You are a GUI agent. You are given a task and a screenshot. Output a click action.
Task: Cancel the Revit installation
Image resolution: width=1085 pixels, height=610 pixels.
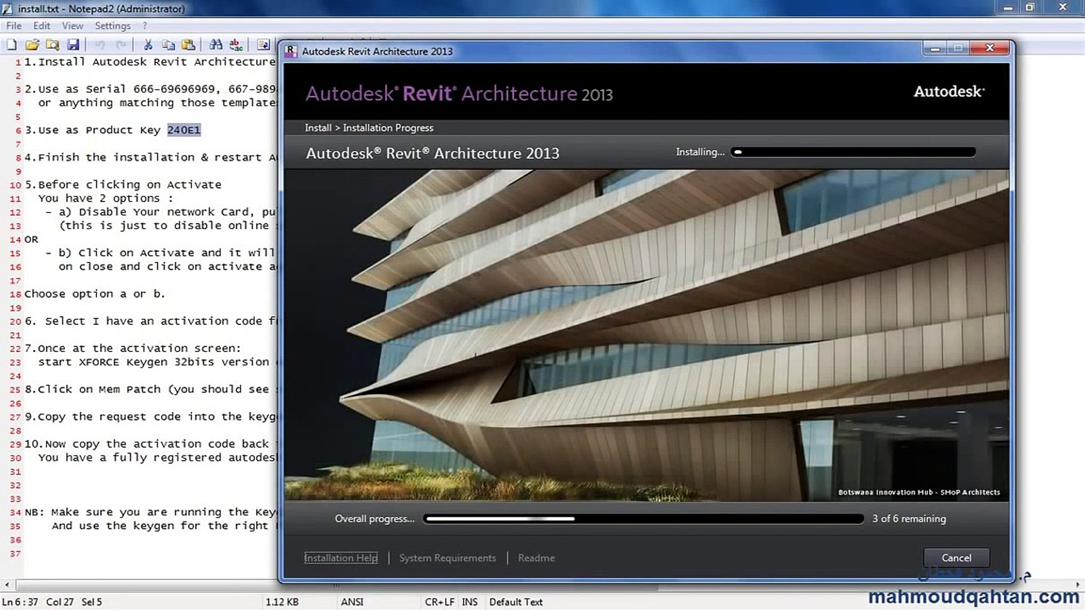956,557
